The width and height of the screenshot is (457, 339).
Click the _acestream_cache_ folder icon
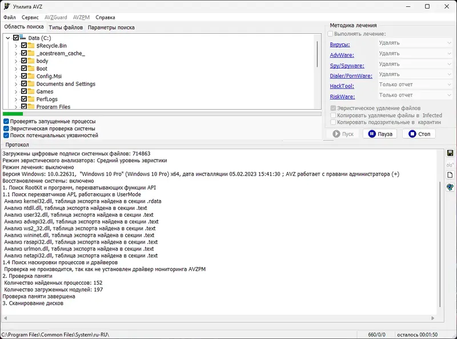click(x=31, y=53)
